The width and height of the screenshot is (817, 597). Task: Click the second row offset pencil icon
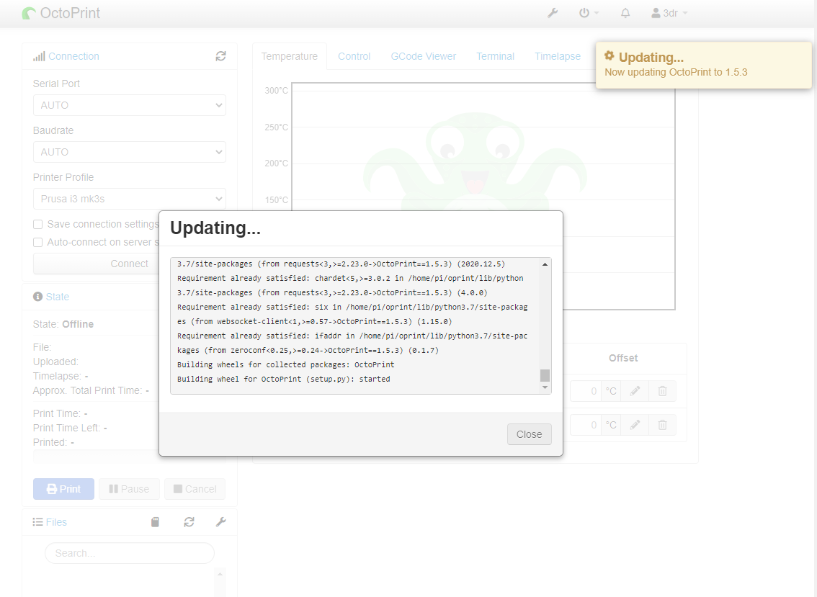pyautogui.click(x=635, y=425)
